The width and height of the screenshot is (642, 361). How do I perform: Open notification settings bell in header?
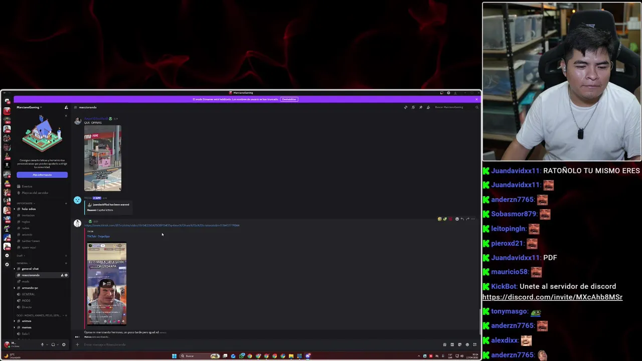(413, 107)
